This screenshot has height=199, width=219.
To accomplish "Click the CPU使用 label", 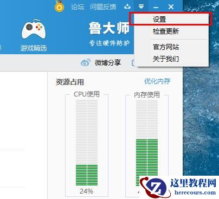I will point(87,94).
